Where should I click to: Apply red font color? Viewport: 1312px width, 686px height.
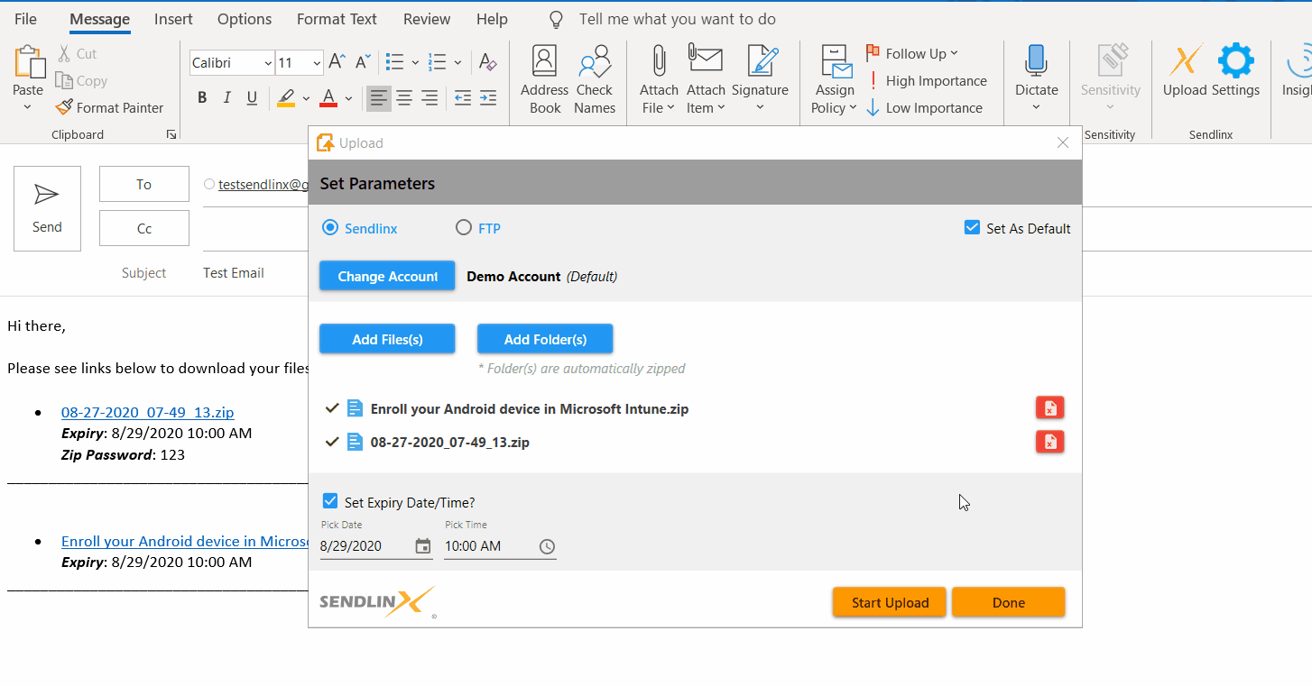tap(328, 98)
